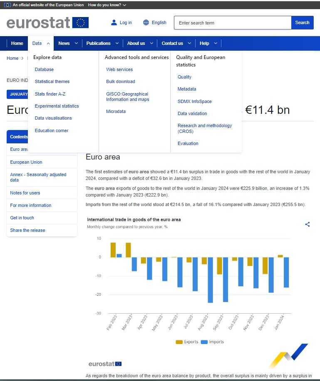This screenshot has height=381, width=320.
Task: Open the News menu label
Action: click(x=64, y=43)
